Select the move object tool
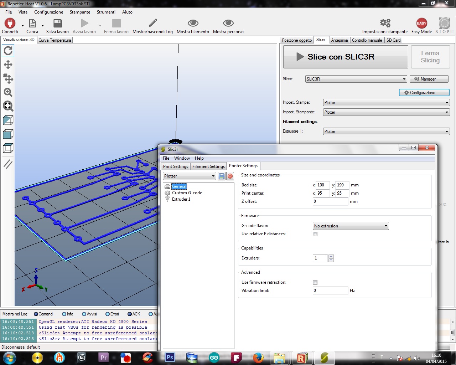456x365 pixels. (x=8, y=78)
